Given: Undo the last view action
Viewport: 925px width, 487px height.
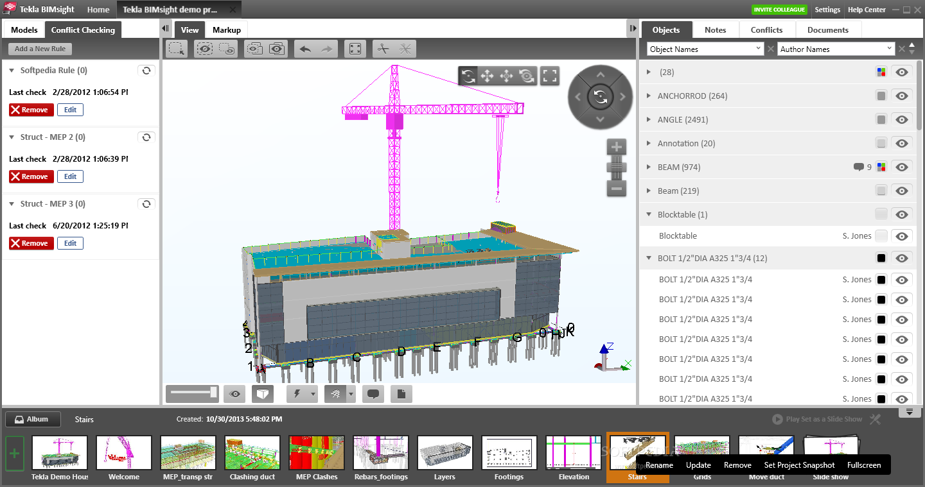Looking at the screenshot, I should coord(305,49).
